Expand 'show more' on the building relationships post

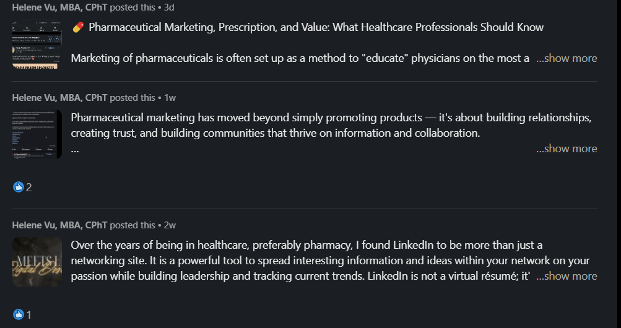tap(566, 149)
